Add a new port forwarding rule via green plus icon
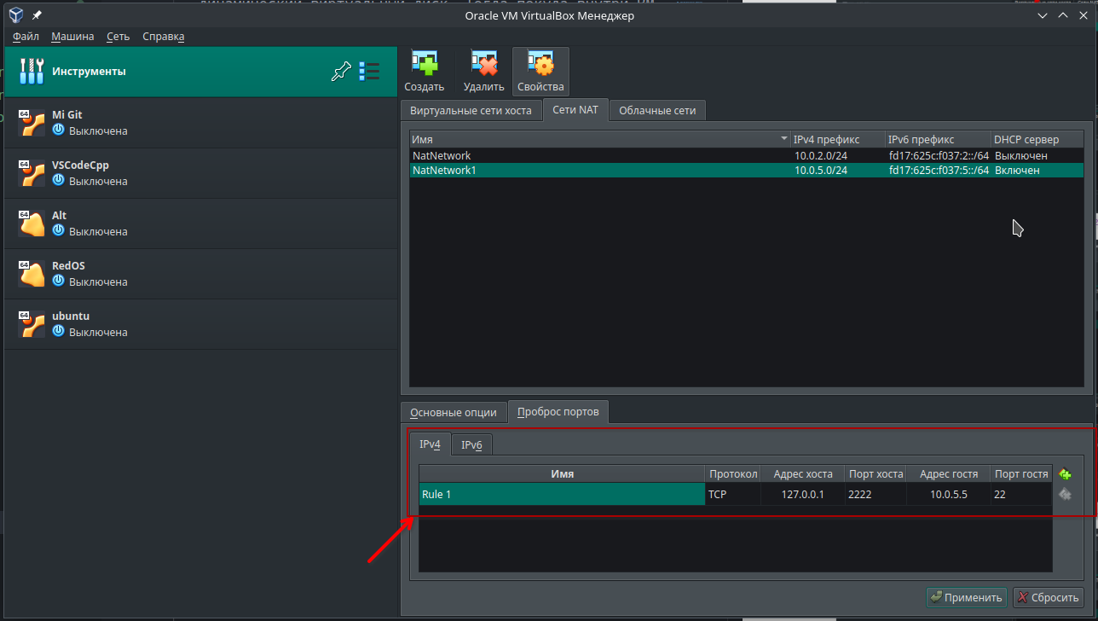The image size is (1098, 621). point(1065,473)
